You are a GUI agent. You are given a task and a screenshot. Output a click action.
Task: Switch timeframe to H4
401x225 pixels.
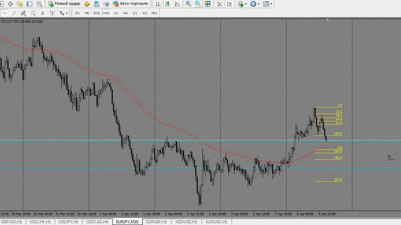click(125, 13)
